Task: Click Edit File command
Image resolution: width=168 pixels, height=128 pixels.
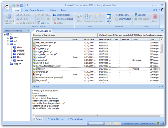Action: pyautogui.click(x=43, y=15)
